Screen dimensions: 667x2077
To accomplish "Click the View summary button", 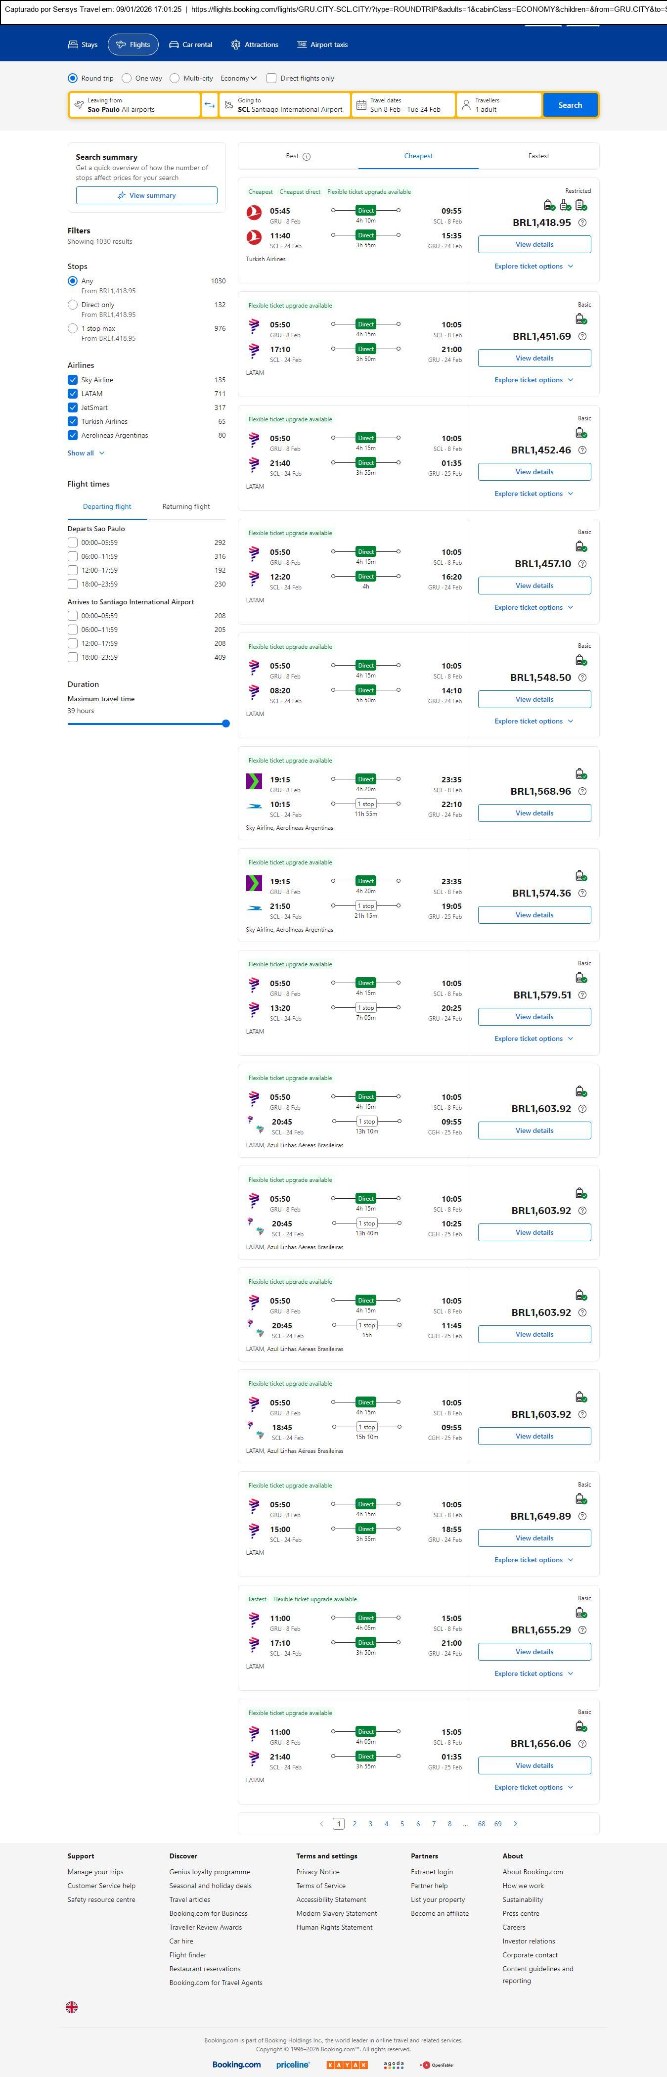I will 146,195.
